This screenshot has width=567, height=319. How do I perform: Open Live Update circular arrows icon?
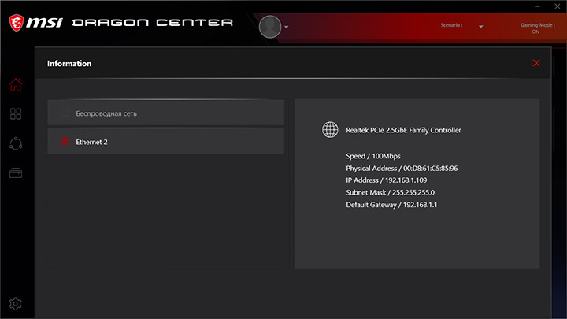[16, 143]
